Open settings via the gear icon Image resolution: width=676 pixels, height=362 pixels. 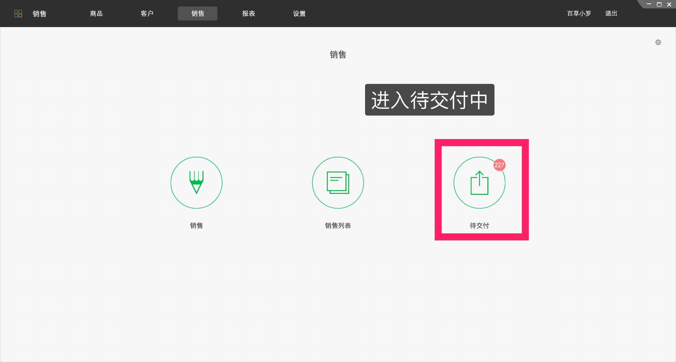click(658, 42)
